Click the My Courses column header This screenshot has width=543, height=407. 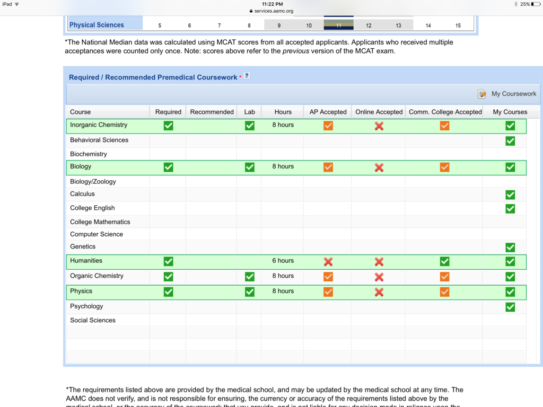click(510, 112)
